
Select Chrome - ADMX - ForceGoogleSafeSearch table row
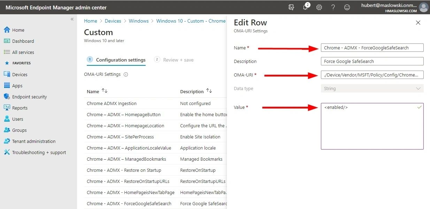pyautogui.click(x=155, y=203)
